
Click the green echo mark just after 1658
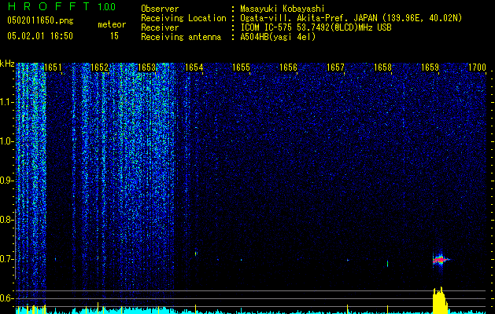(387, 263)
